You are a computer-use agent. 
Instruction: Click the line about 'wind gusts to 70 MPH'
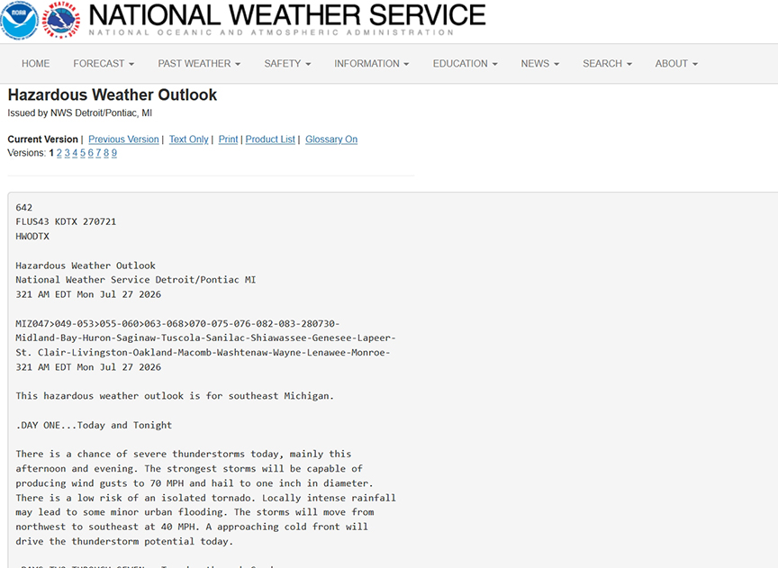tap(194, 483)
